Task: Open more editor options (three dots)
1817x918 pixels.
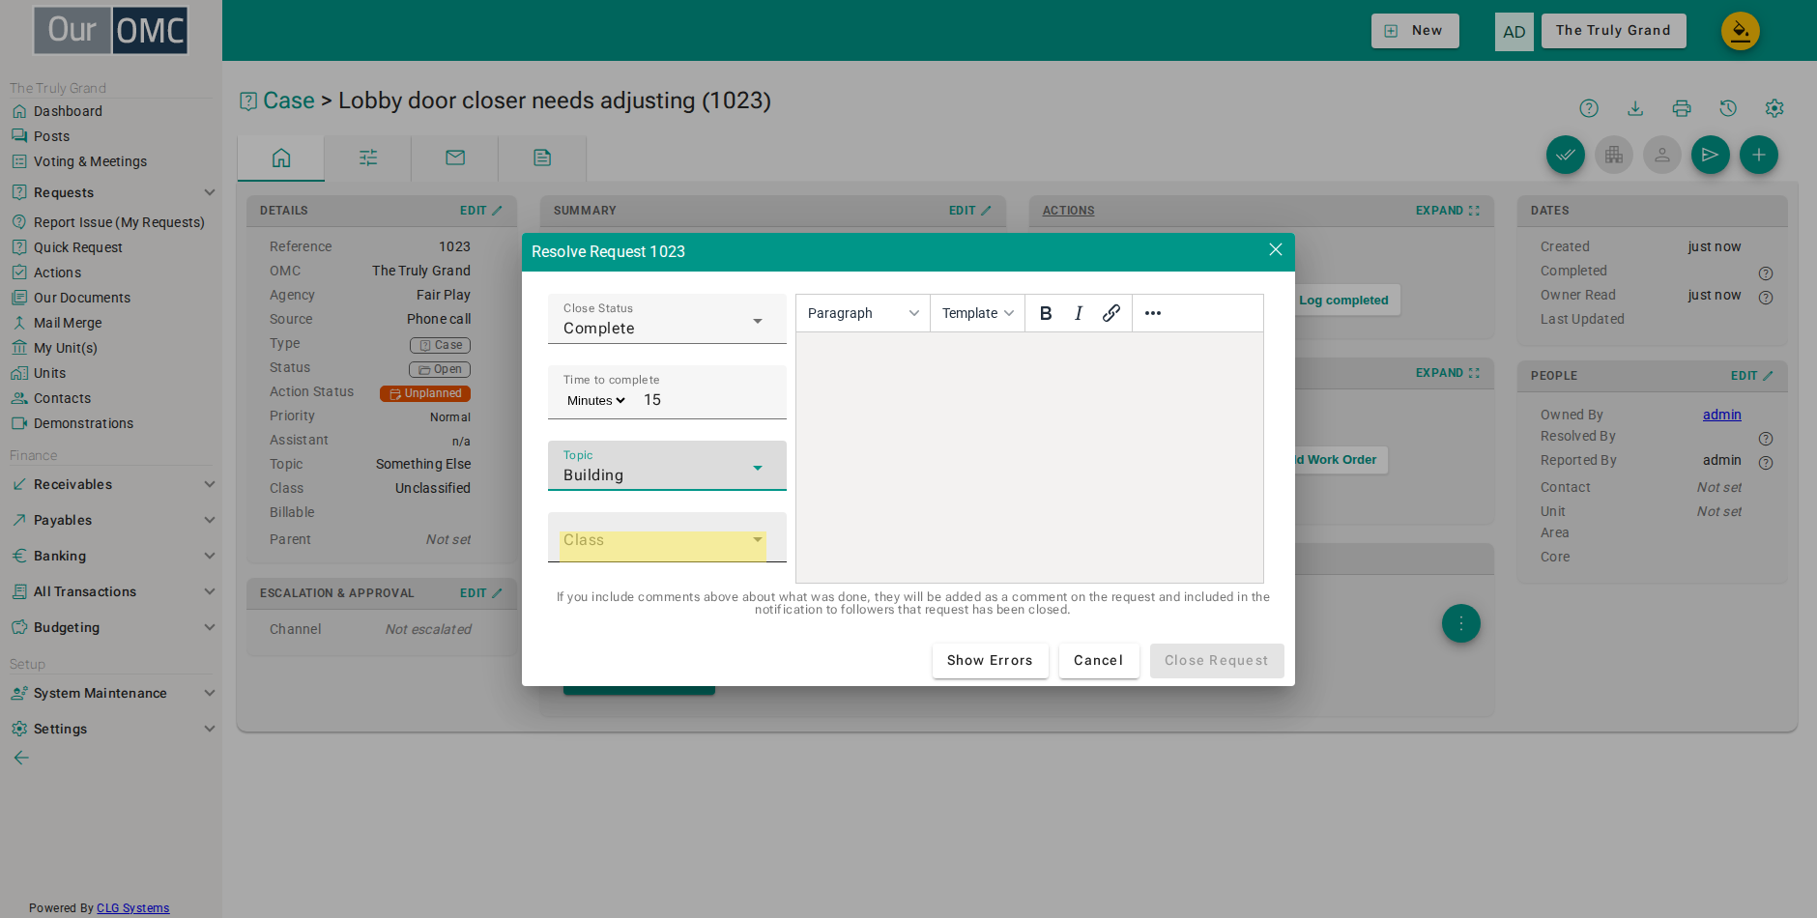Action: 1153,313
